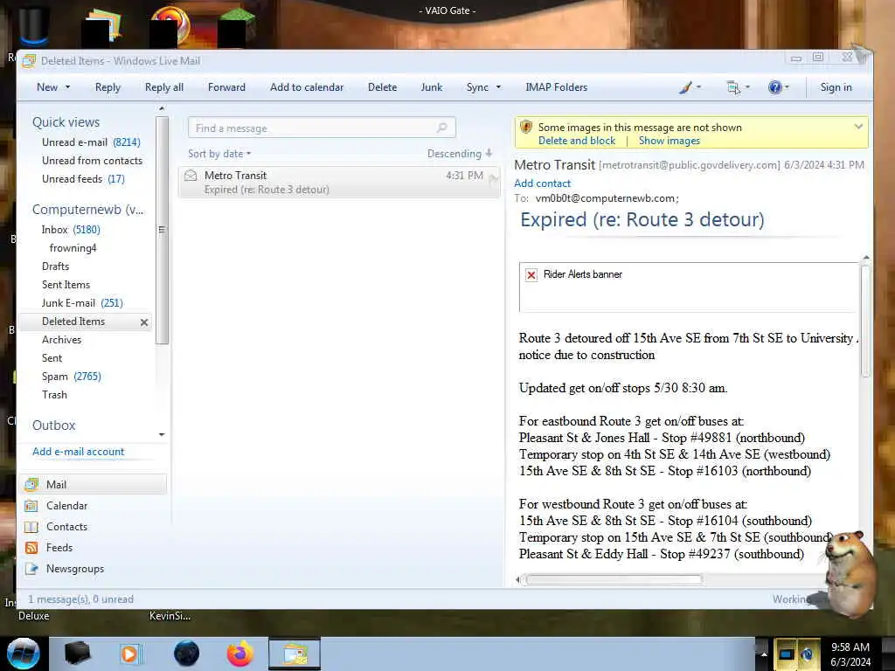Open the Menus icon in the toolbar
Image resolution: width=895 pixels, height=671 pixels.
[733, 87]
